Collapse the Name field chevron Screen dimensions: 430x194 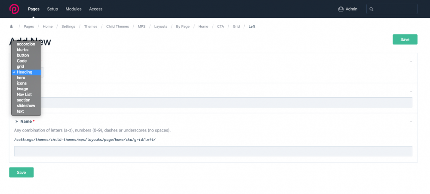(x=411, y=121)
